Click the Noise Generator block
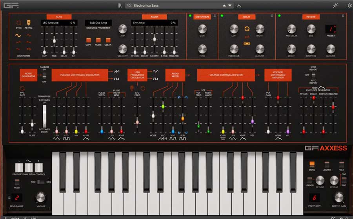This screenshot has height=219, width=353. tap(28, 75)
